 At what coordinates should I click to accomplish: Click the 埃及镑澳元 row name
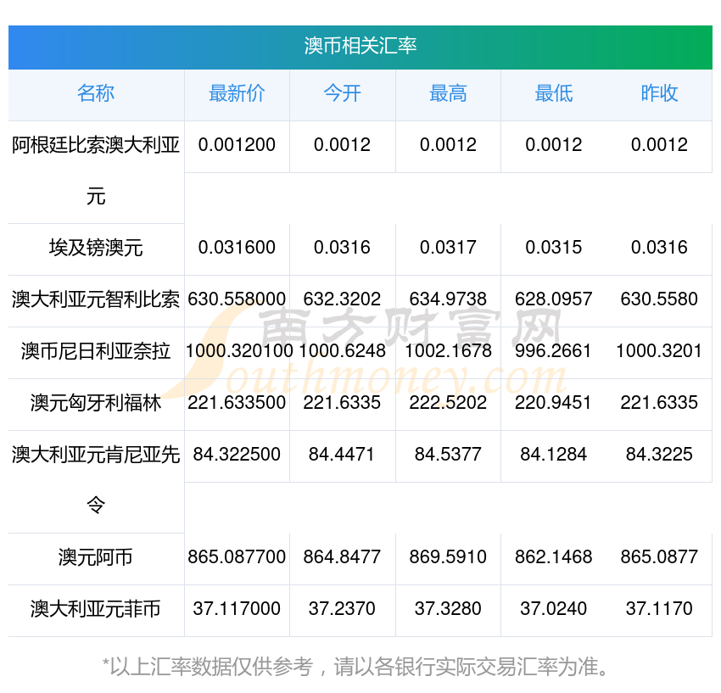click(96, 248)
